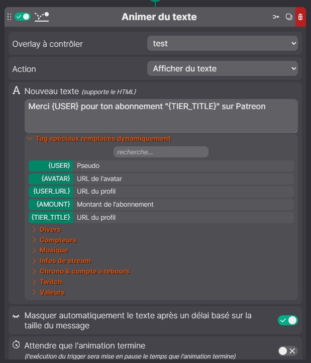Screen dimensions: 311x363
Task: Duplicate the Animer du texte action
Action: pos(289,17)
